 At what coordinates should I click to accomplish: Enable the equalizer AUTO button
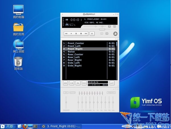[72, 93]
